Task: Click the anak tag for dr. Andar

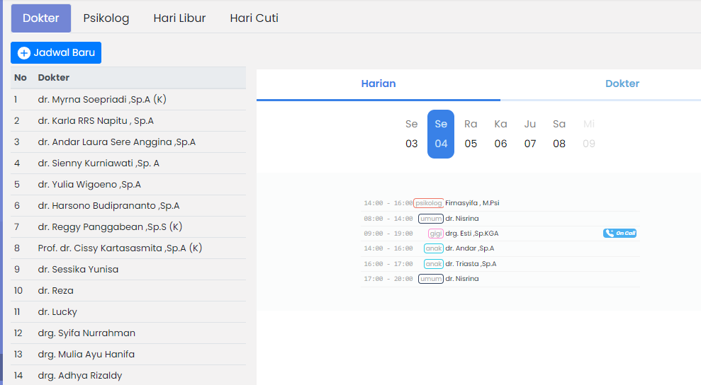Action: pyautogui.click(x=433, y=248)
